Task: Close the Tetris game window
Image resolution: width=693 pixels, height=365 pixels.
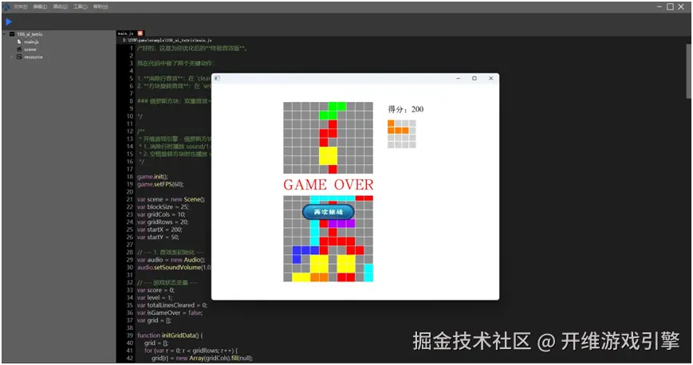Action: tap(490, 78)
